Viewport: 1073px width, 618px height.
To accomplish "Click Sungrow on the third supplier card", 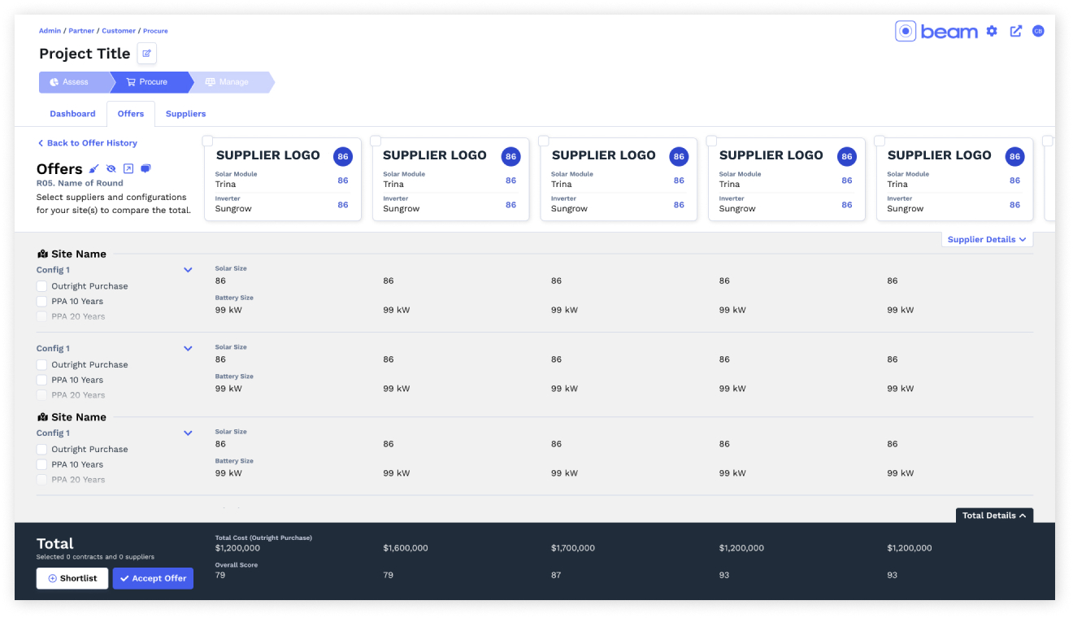I will [x=569, y=209].
